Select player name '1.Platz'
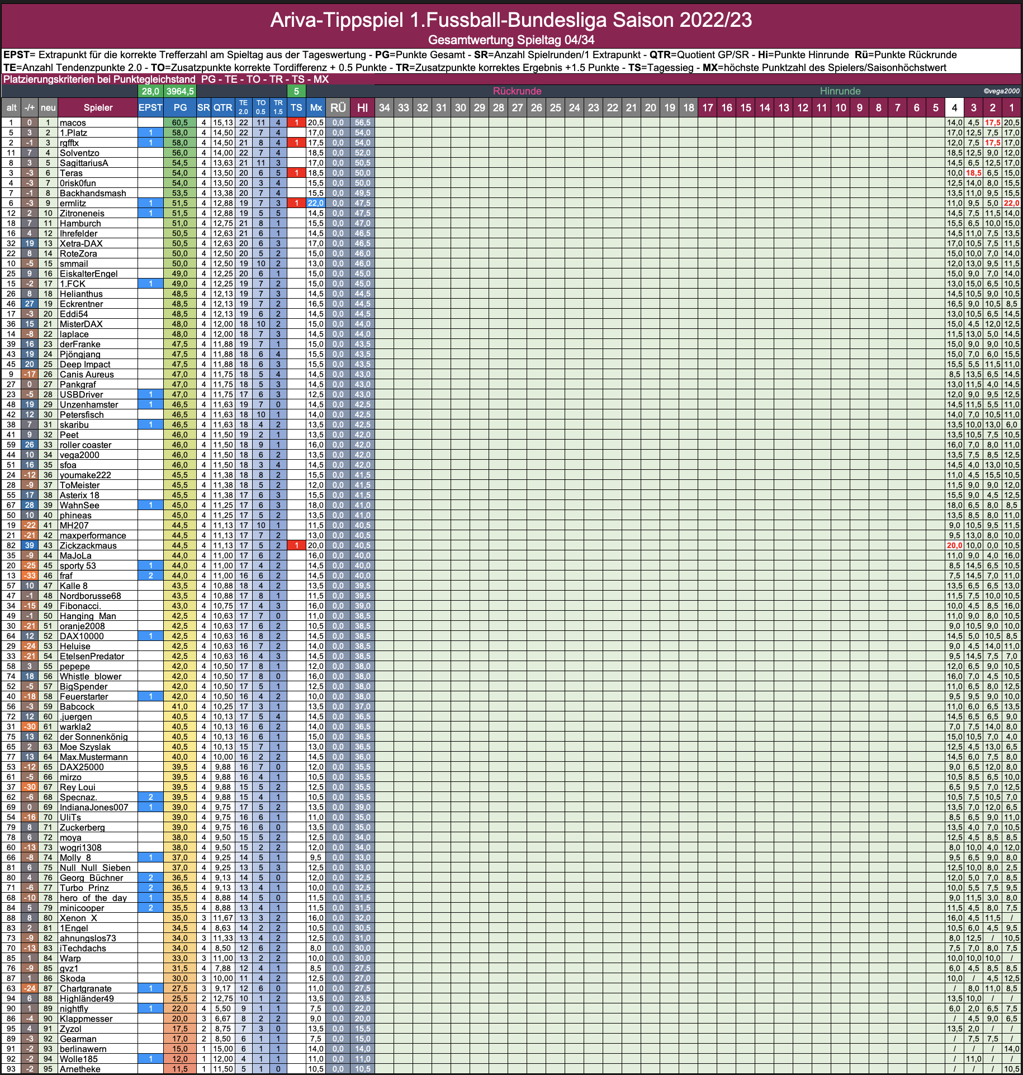The height and width of the screenshot is (1075, 1023). coord(73,133)
